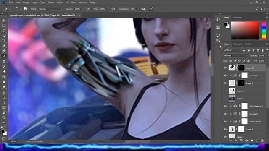The width and height of the screenshot is (269, 151).
Task: Select the Brush tool in the toolbox
Action: pos(4,56)
